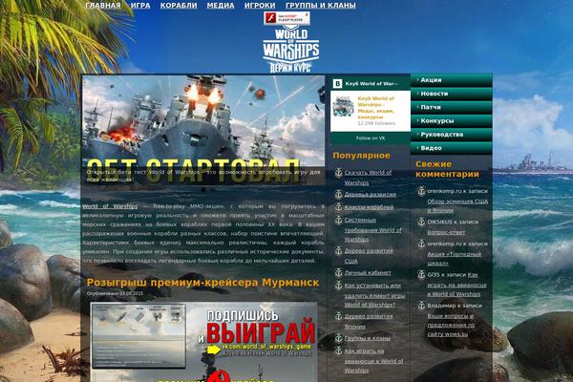Click the anchor icon beside 'Деревья развития'

click(x=338, y=195)
